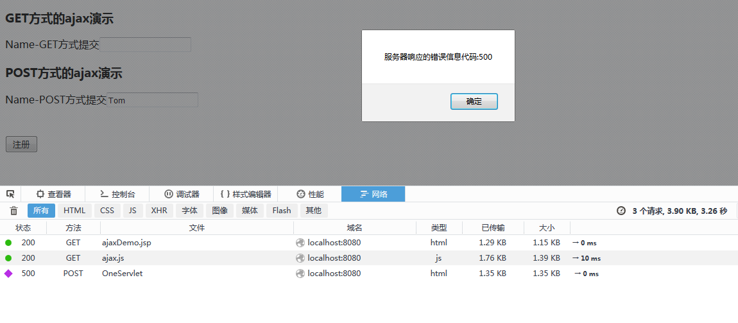The image size is (738, 323).
Task: Open the 调试器 debugger tab
Action: point(181,194)
